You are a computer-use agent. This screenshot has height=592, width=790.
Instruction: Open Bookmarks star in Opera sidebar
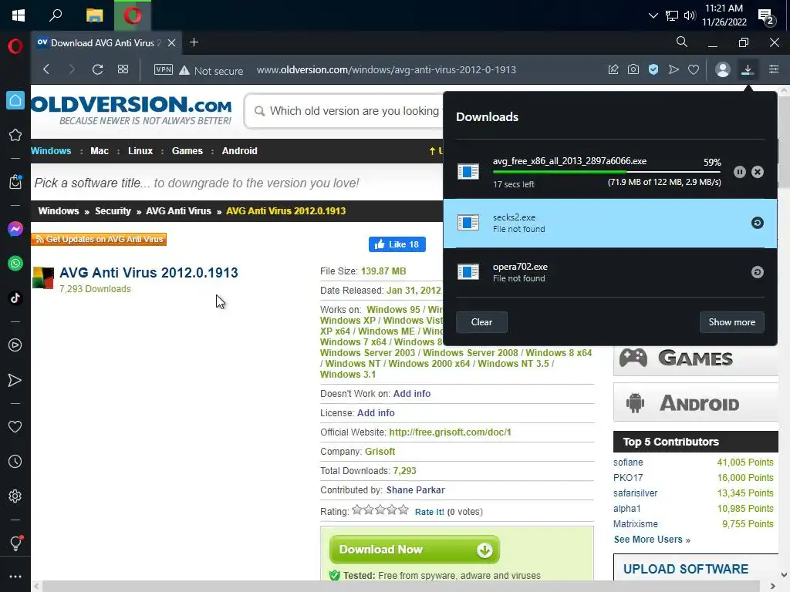tap(15, 135)
